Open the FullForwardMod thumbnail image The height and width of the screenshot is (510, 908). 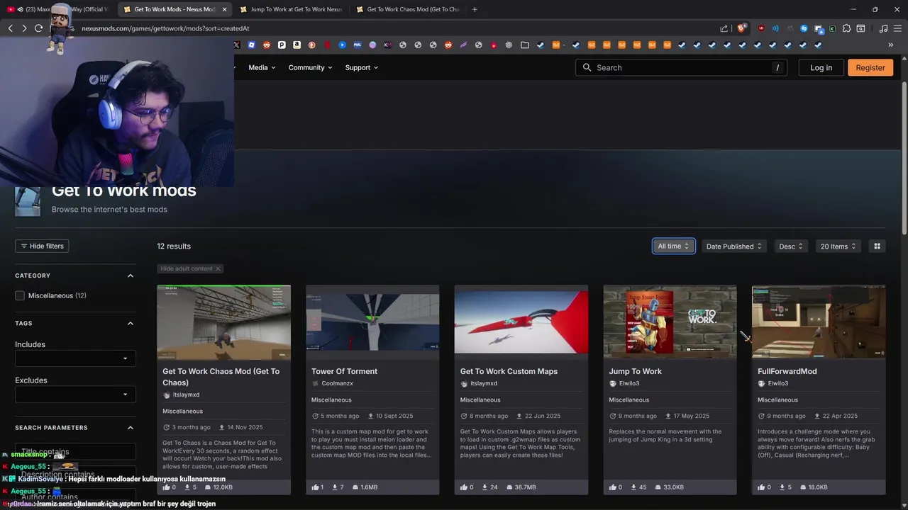[x=819, y=322]
